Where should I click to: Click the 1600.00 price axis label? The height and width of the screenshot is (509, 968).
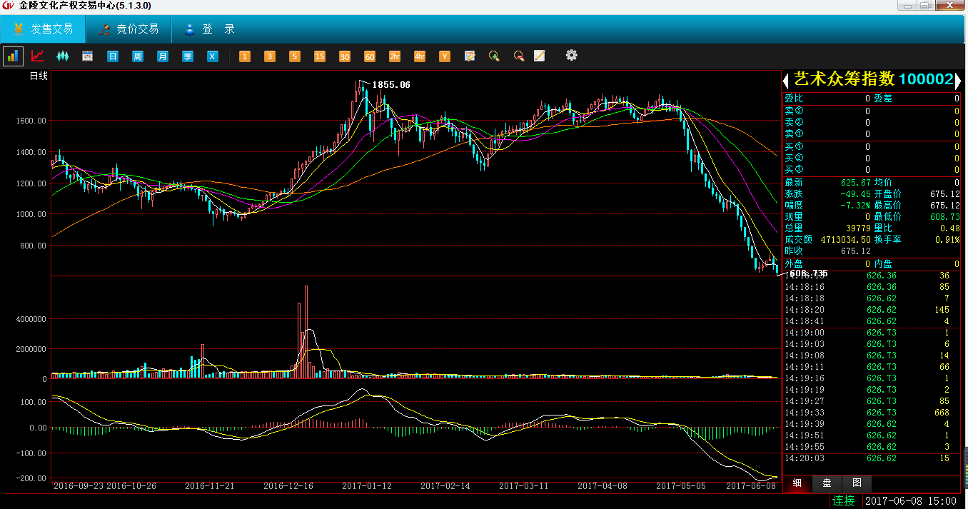pos(31,121)
